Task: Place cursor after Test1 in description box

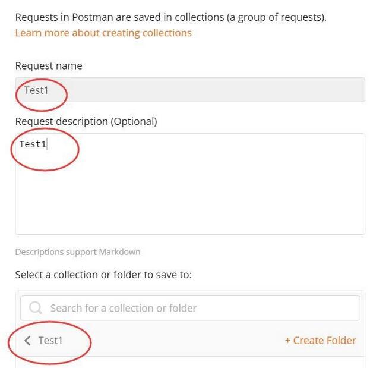Action: (47, 144)
